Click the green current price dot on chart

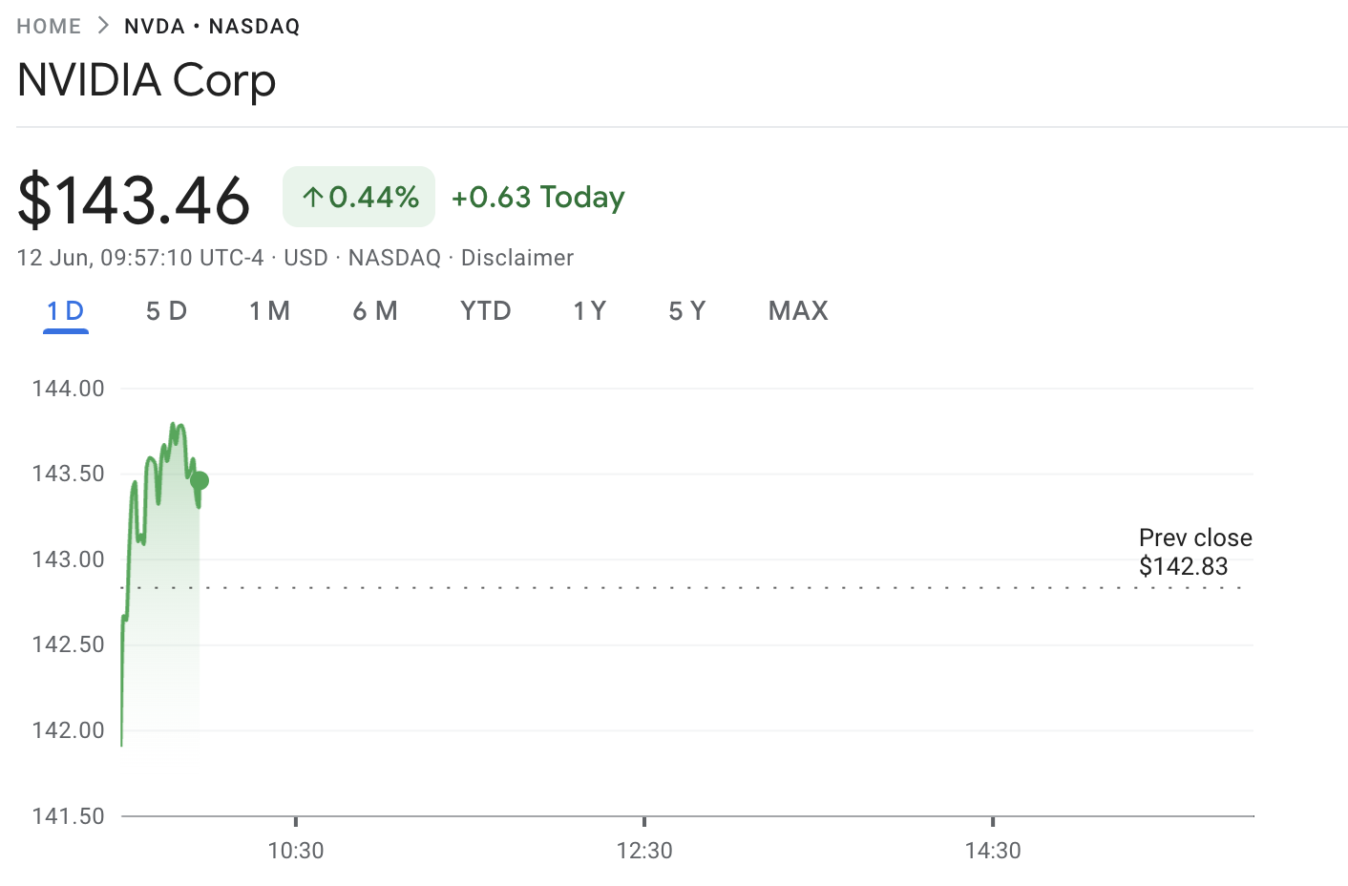199,480
